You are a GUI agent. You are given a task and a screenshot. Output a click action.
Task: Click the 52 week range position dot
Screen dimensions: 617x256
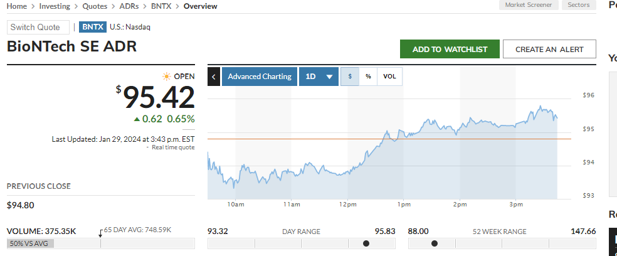(435, 243)
